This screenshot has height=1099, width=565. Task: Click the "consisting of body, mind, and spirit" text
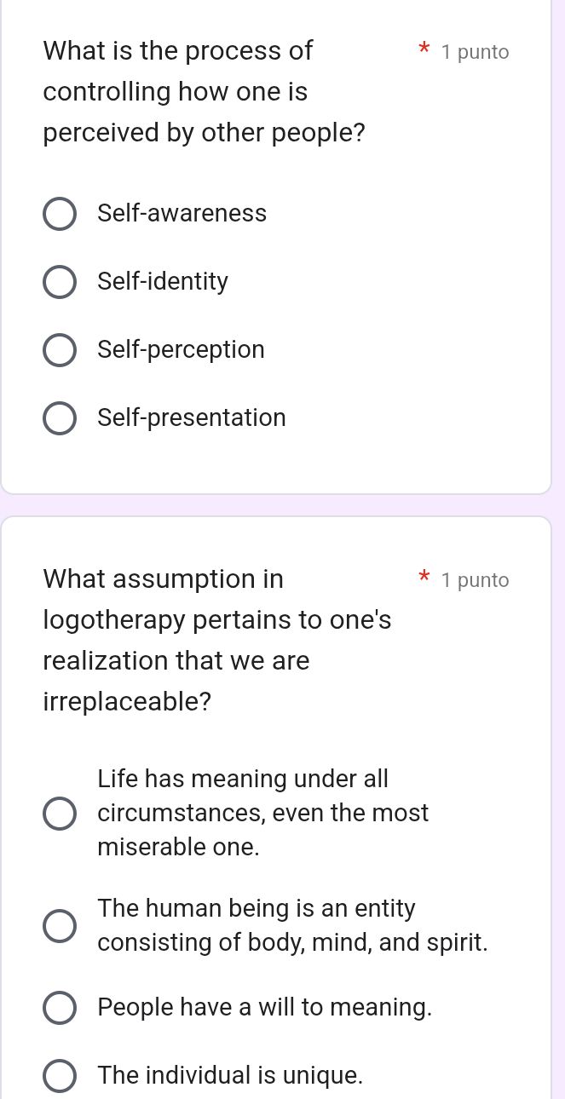tap(293, 942)
